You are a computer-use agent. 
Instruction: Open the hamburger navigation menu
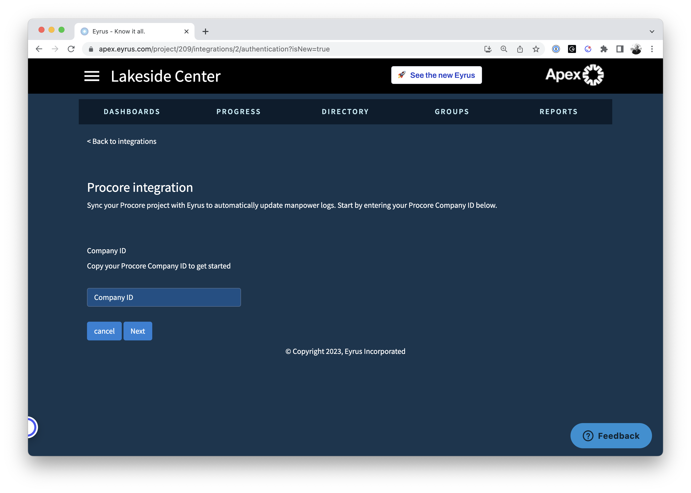(92, 76)
